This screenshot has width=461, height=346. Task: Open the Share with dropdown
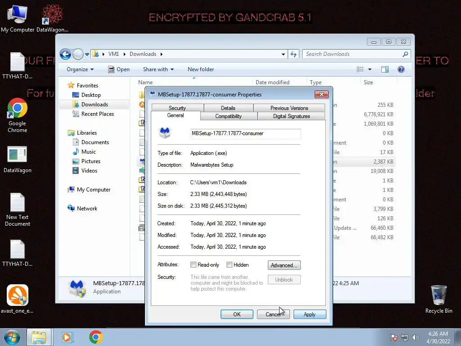158,69
